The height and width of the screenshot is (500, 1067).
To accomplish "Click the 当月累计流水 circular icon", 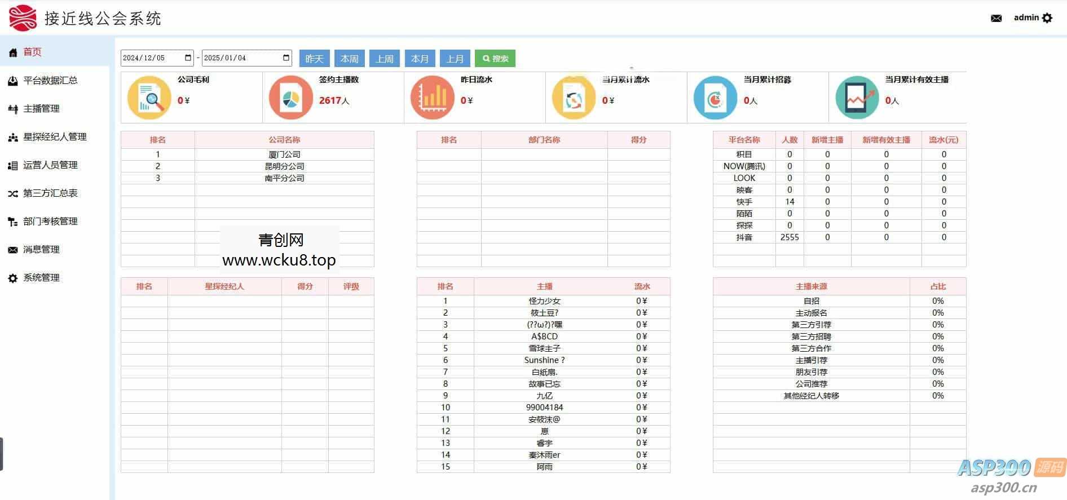I will pos(574,98).
